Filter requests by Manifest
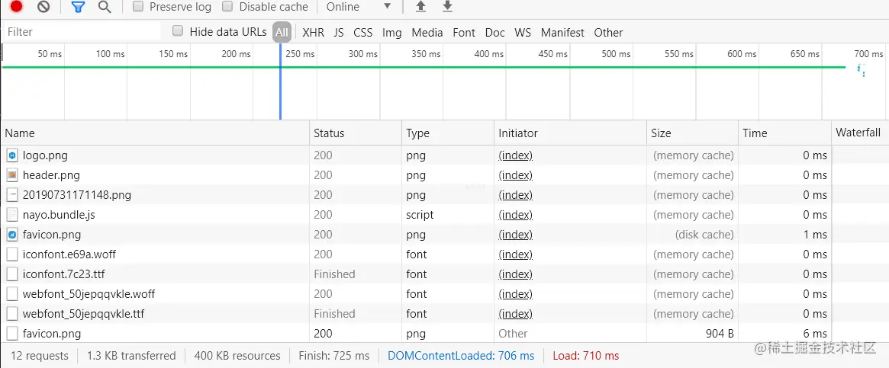Screen dimensions: 889x368 (562, 32)
